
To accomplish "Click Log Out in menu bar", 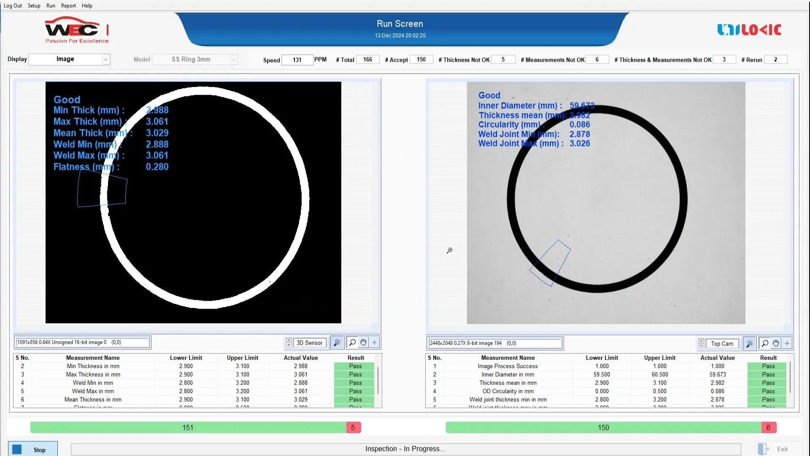I will point(13,5).
